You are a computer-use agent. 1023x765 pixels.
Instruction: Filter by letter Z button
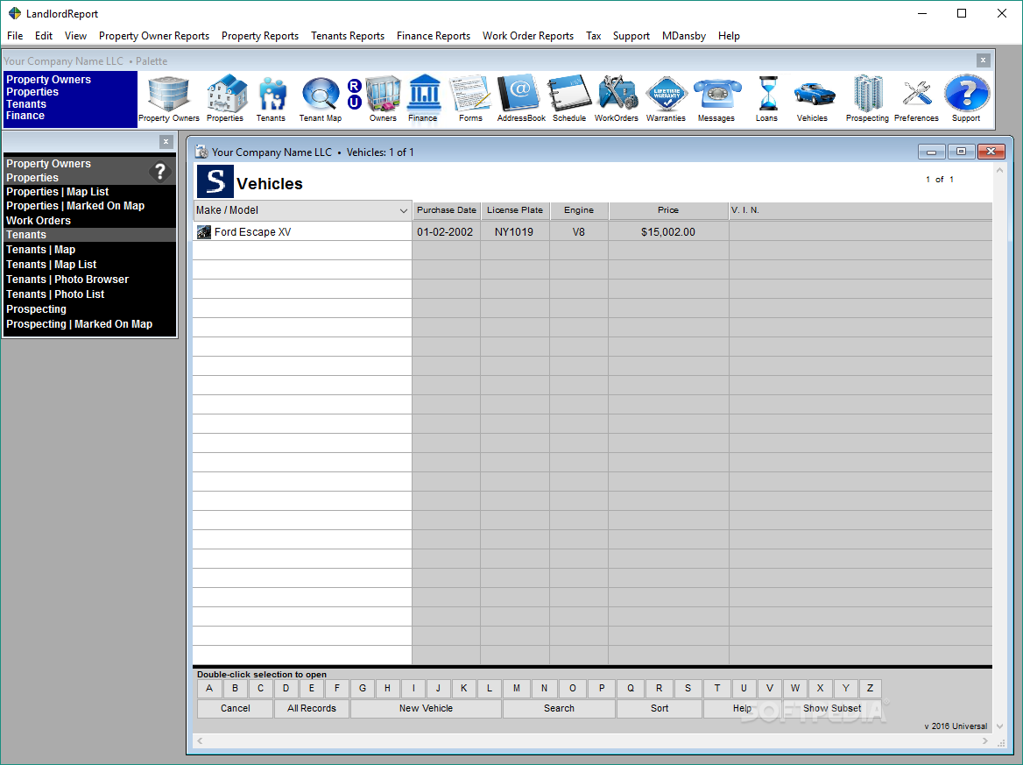[870, 688]
